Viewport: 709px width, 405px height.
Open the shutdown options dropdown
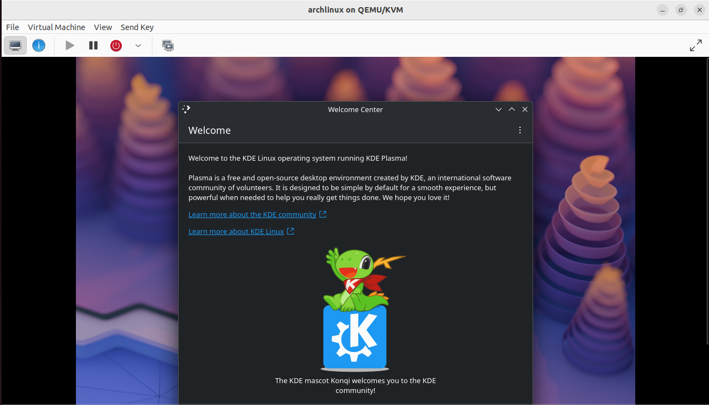(x=138, y=45)
